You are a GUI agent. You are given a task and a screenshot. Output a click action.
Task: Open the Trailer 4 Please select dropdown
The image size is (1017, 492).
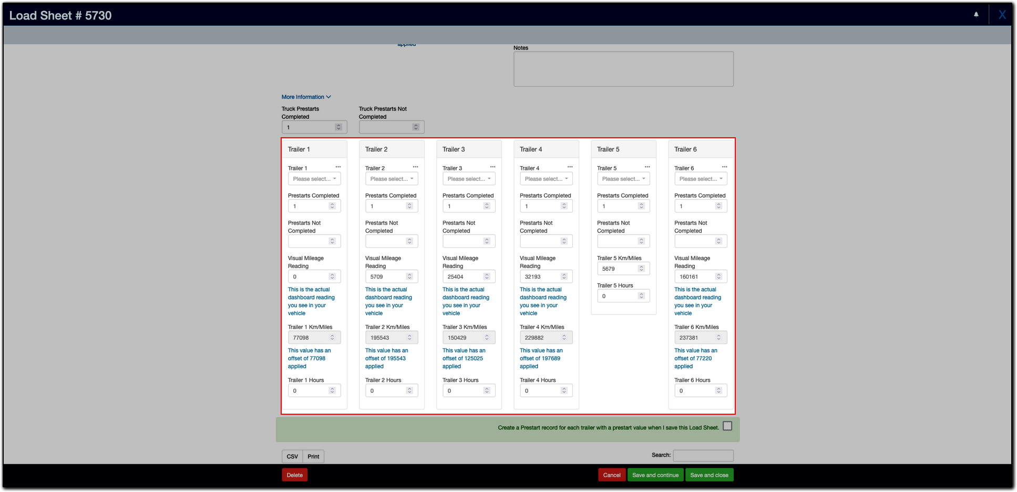[x=546, y=179]
